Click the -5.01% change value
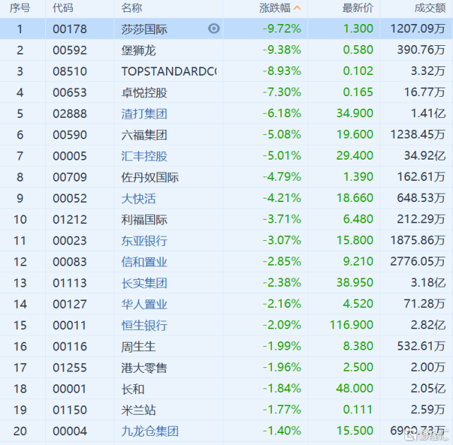 [282, 155]
